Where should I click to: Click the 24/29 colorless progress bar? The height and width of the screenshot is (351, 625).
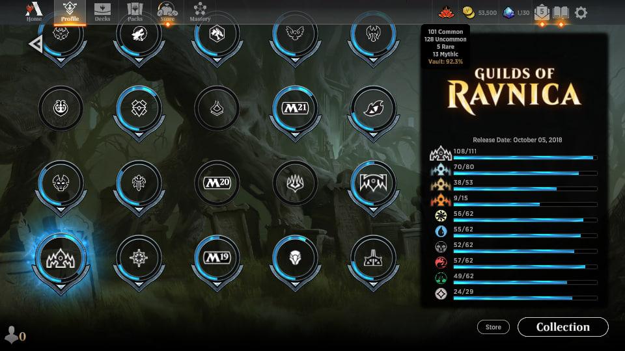[525, 298]
